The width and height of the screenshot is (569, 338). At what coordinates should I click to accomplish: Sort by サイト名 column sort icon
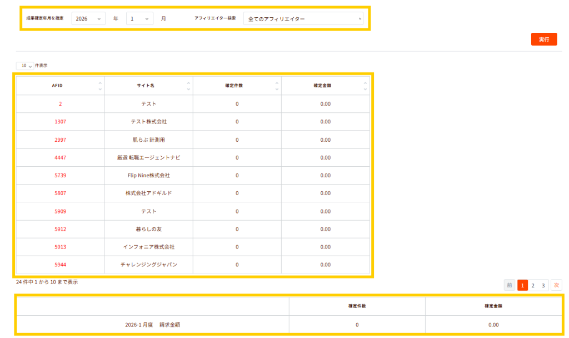pos(188,86)
